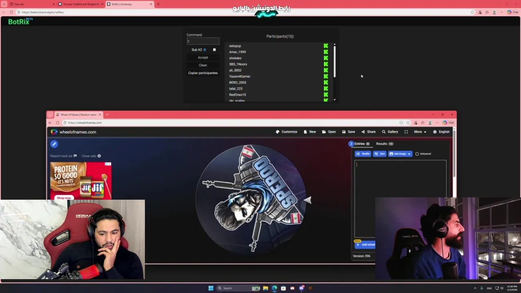Click Report bad ad link
Viewport: 521px width, 293px height.
[63, 156]
